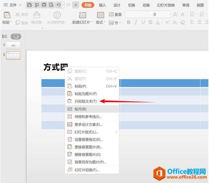
Task: Click 更多设计方案(E)... in context menu
Action: pos(92,125)
